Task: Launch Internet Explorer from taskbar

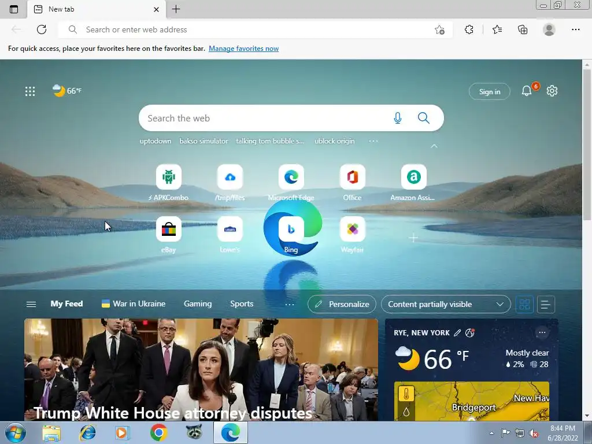Action: tap(88, 432)
